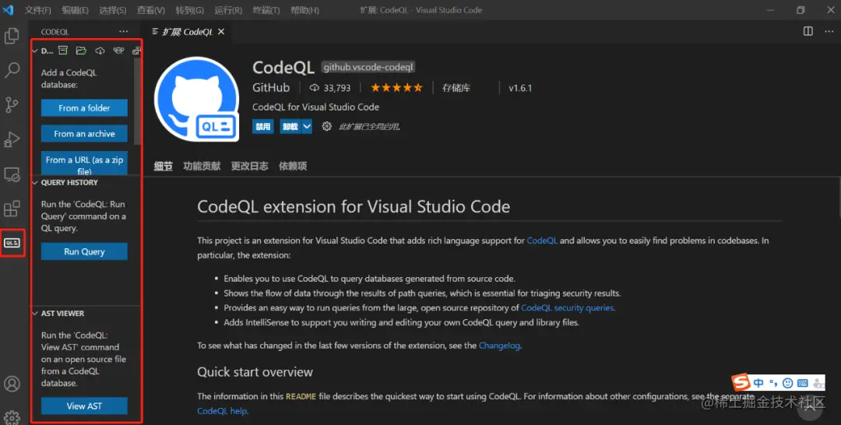
Task: Open the 终端(T) menu
Action: 266,10
